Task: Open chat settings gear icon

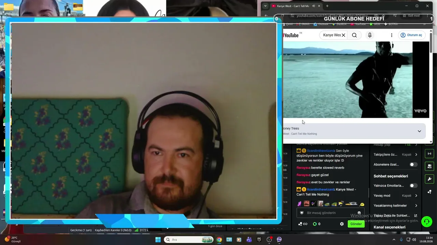Action: click(x=342, y=224)
